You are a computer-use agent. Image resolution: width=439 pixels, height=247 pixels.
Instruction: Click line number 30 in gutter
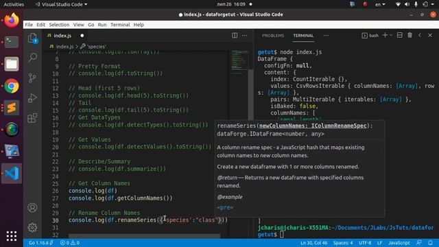56,220
